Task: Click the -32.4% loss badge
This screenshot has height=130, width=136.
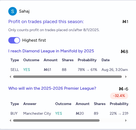Action: (119, 96)
